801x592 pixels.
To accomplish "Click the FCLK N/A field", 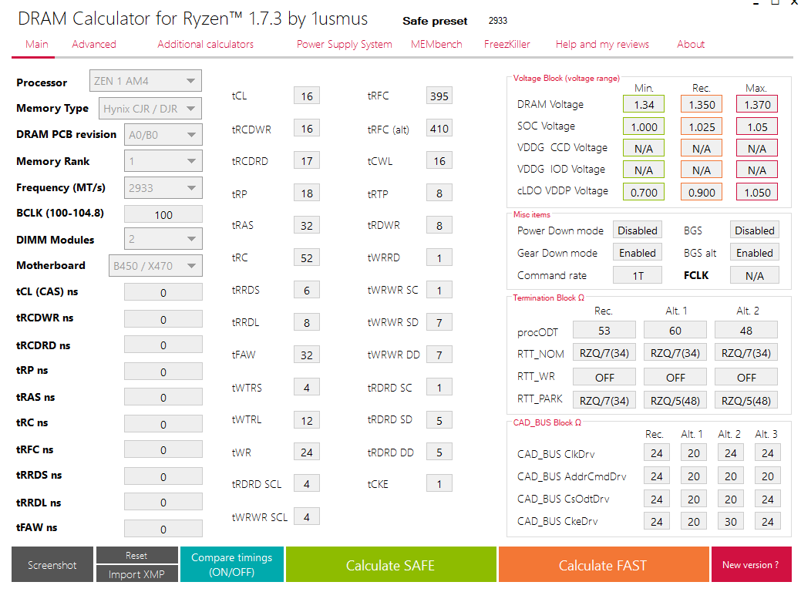I will [755, 275].
